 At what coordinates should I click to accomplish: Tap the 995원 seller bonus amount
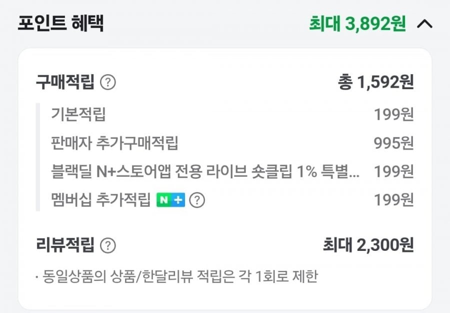click(394, 143)
